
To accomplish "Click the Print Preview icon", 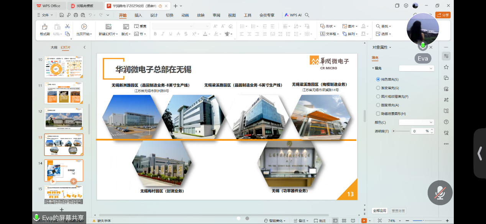I will tap(83, 15).
